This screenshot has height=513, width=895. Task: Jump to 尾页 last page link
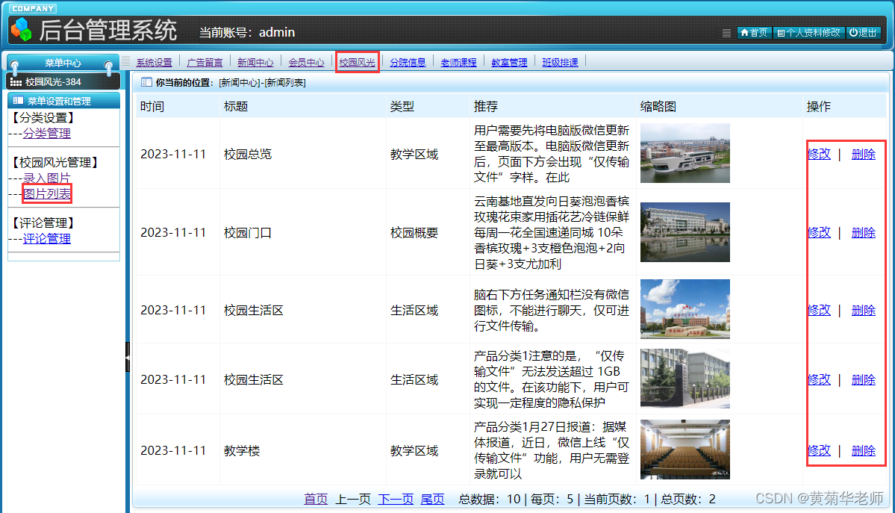click(432, 500)
